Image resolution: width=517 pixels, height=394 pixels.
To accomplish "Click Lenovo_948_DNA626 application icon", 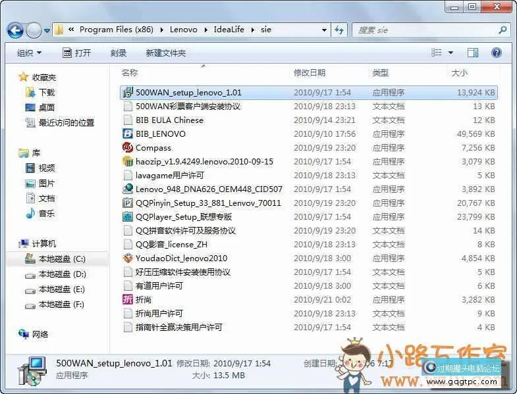I will 128,189.
